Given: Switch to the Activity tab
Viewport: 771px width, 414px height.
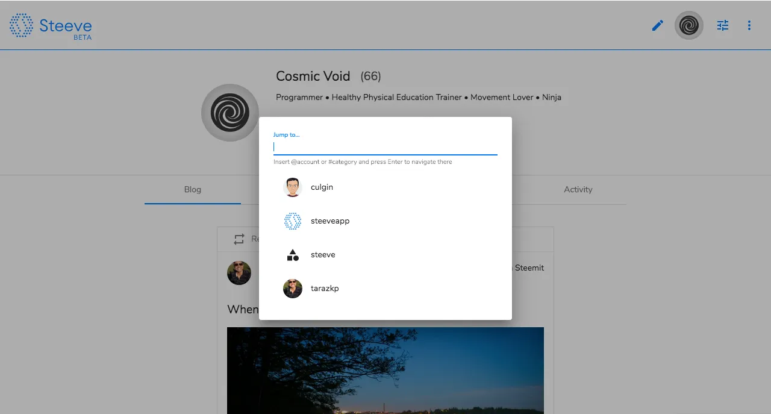Looking at the screenshot, I should (578, 189).
